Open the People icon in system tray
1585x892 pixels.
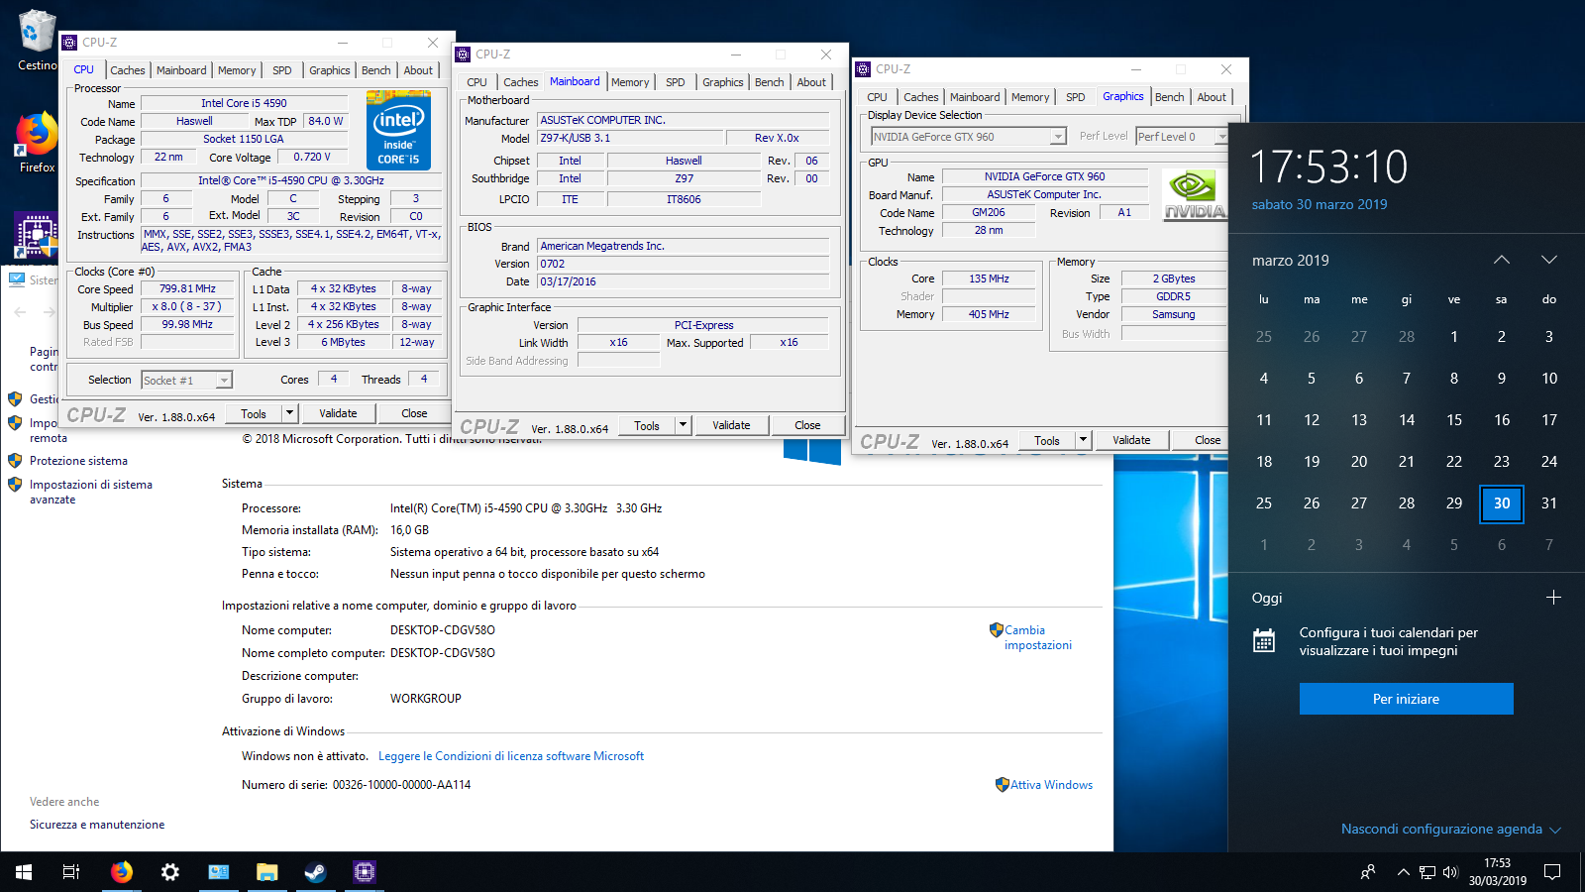point(1368,872)
